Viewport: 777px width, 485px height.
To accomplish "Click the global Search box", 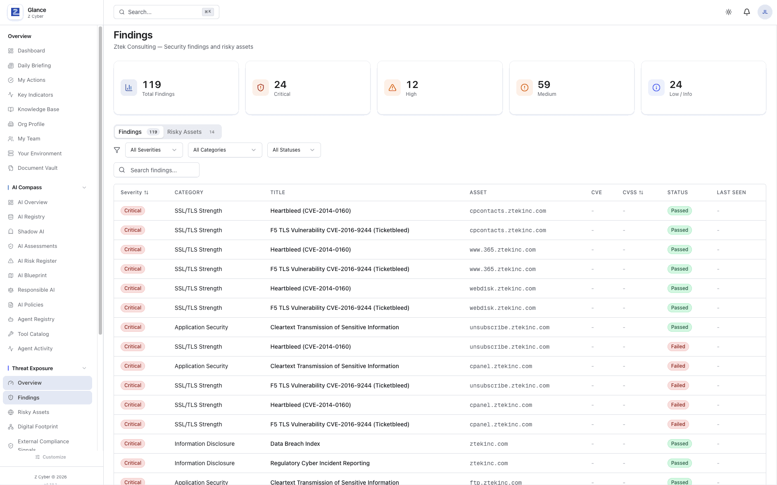I will (166, 12).
